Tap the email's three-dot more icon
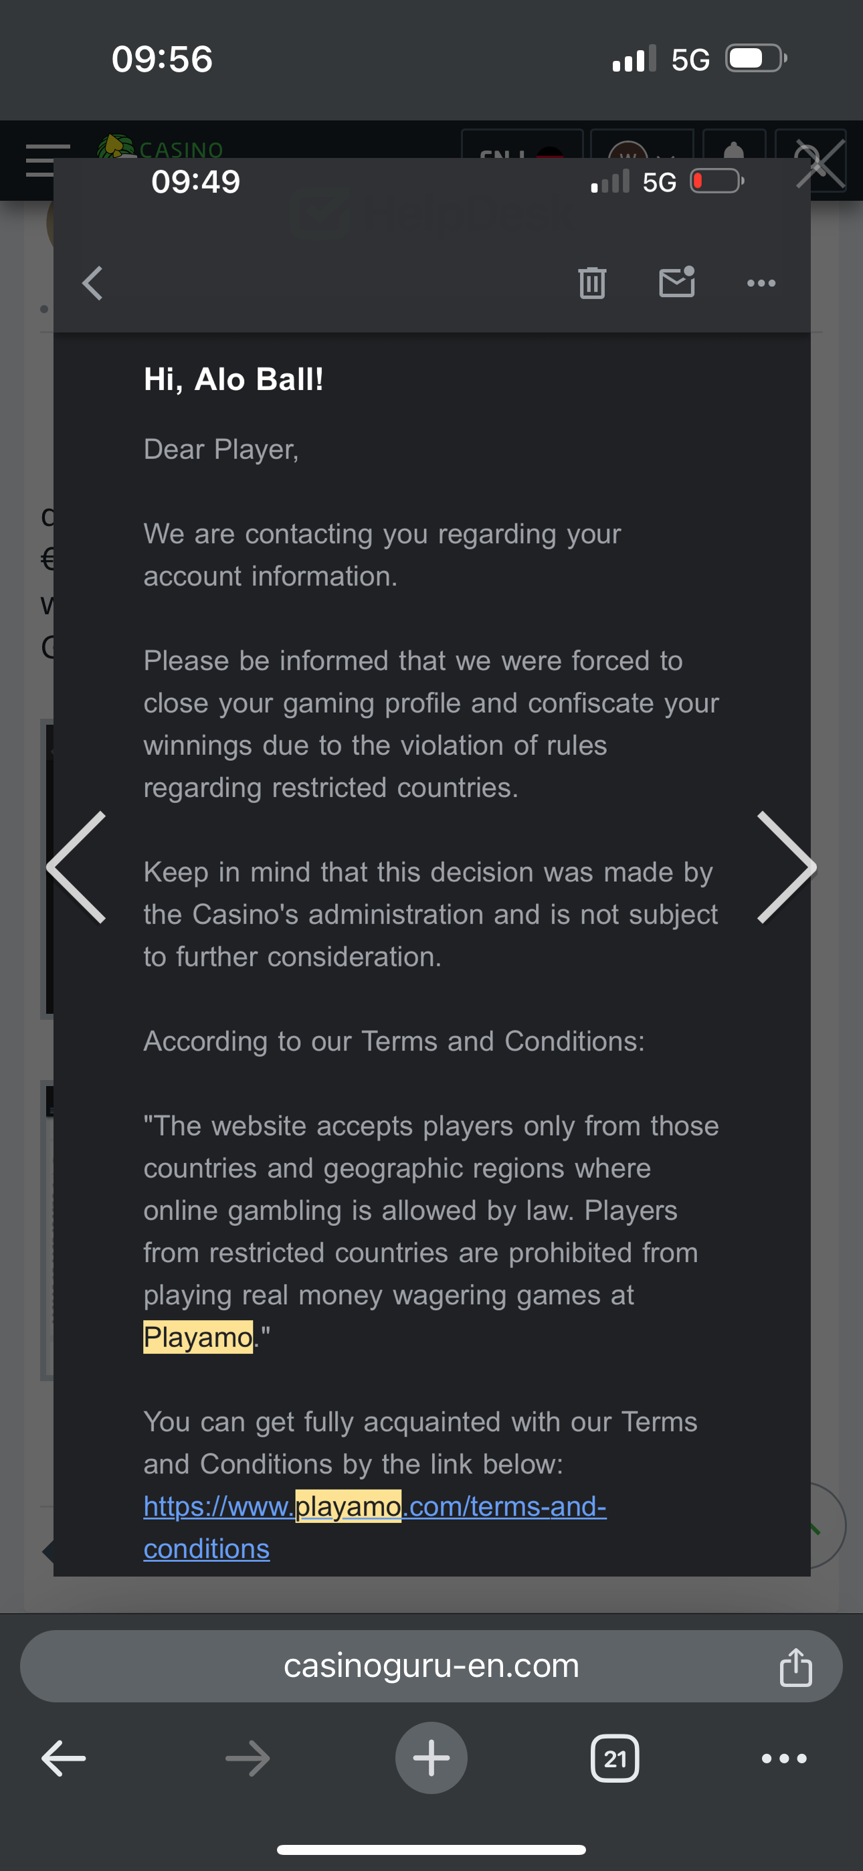Image resolution: width=863 pixels, height=1871 pixels. pyautogui.click(x=761, y=282)
